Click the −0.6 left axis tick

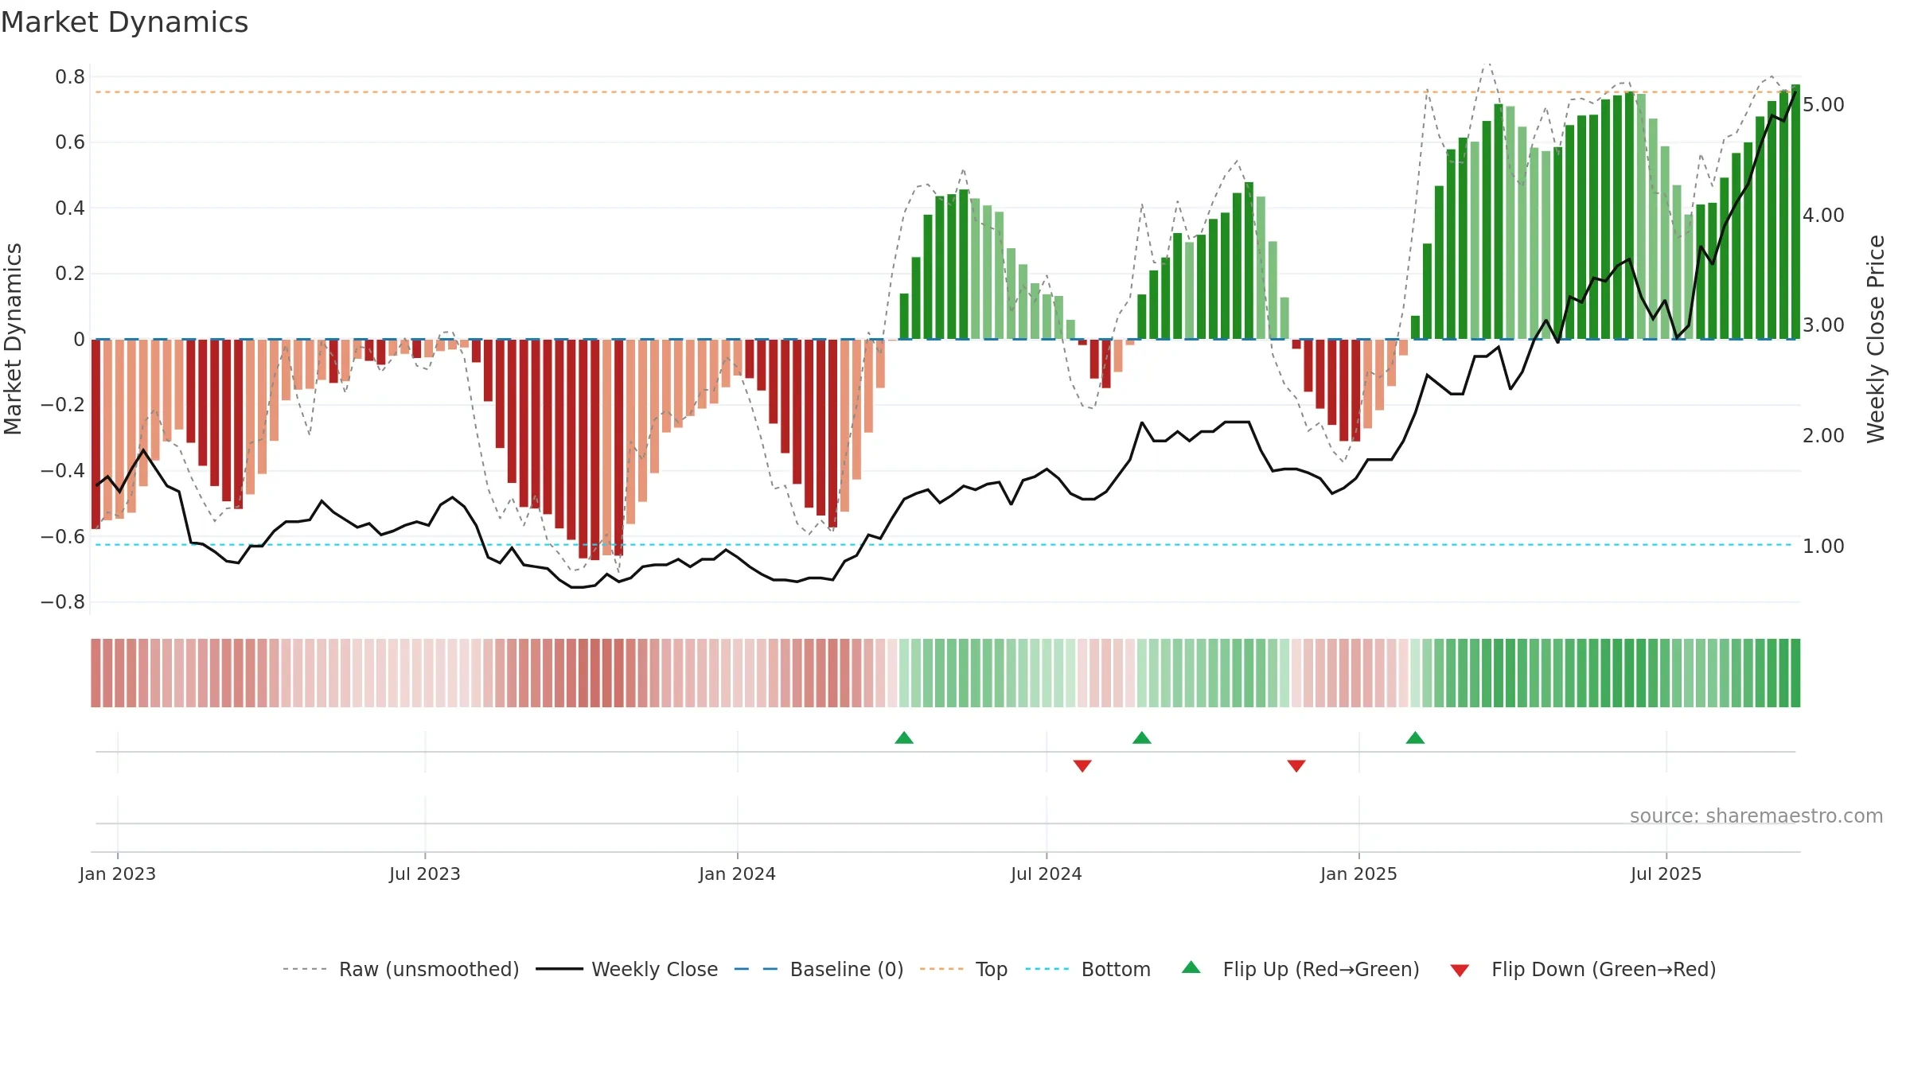63,537
